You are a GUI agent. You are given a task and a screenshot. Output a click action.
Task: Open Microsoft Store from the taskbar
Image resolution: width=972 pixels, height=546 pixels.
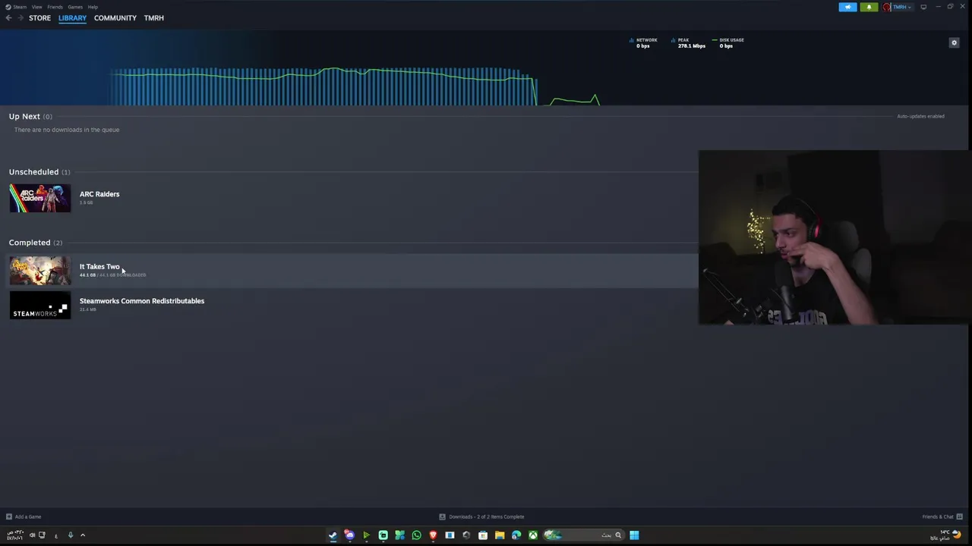[483, 535]
